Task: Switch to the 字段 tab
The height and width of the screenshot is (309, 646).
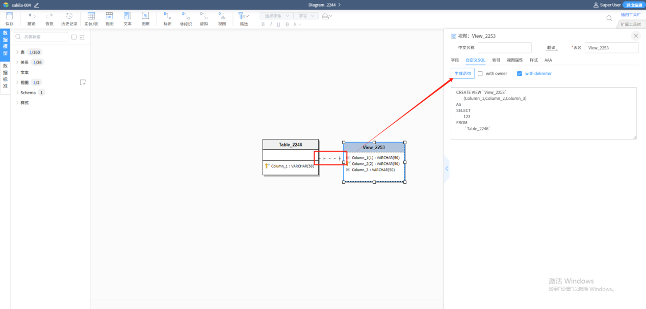Action: click(455, 60)
